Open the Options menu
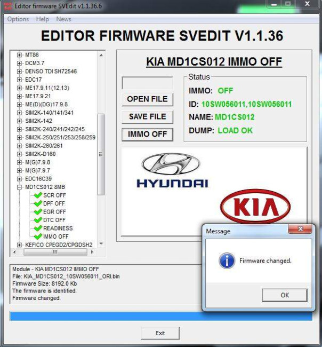322x347 pixels. click(18, 19)
